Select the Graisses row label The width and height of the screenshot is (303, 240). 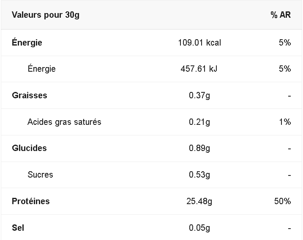point(30,95)
